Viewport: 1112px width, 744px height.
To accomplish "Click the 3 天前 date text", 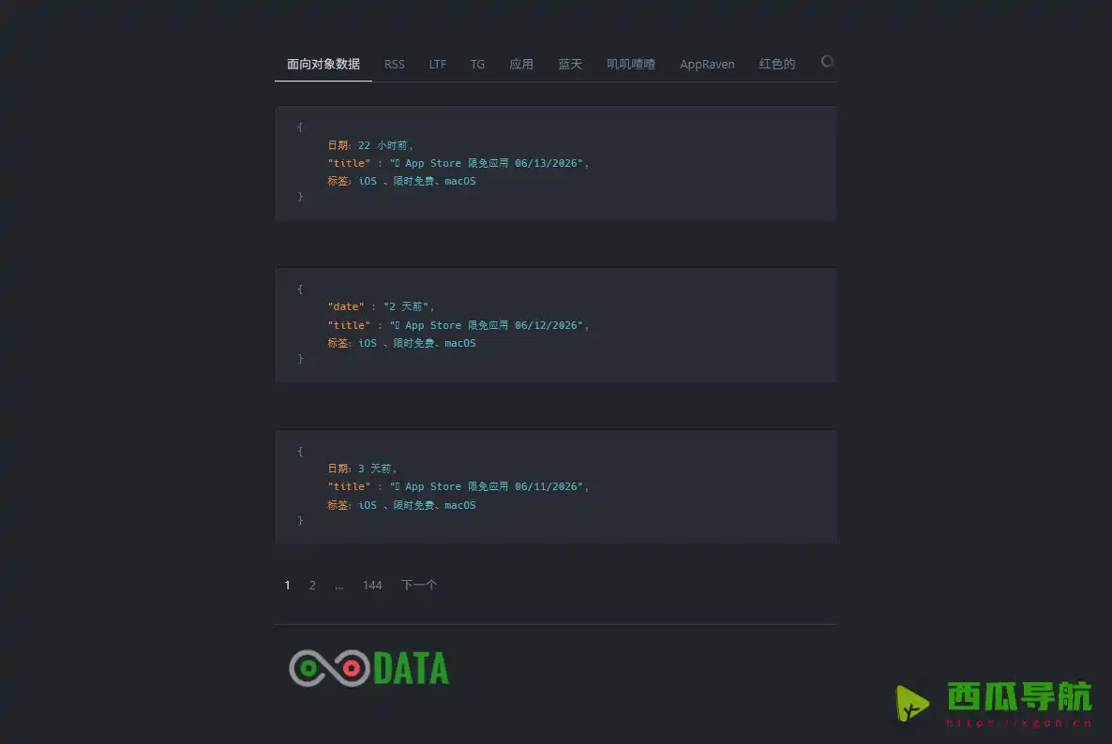I will pyautogui.click(x=374, y=469).
